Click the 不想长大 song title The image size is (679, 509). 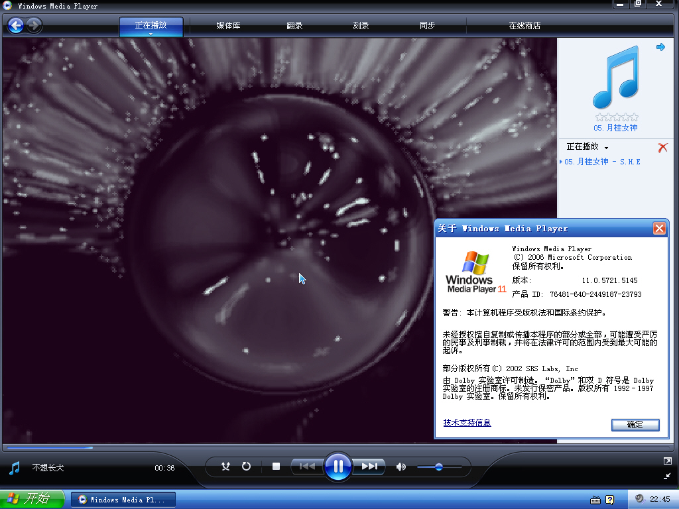tap(48, 468)
